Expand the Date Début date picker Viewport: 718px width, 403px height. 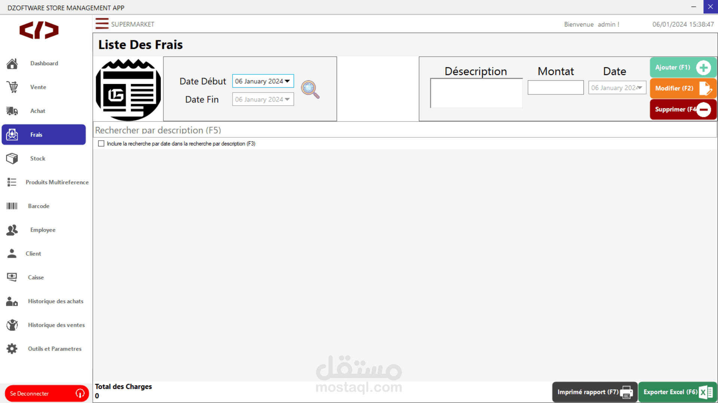tap(287, 81)
